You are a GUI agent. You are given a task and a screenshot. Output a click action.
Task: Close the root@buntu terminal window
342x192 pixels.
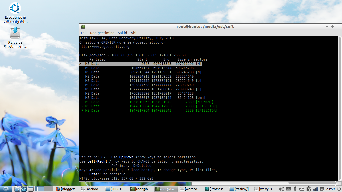338,26
